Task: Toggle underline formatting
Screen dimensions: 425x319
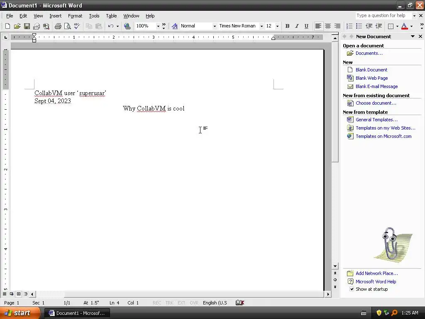Action: 306,26
